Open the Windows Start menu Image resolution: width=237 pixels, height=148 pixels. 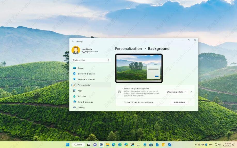tap(68, 145)
